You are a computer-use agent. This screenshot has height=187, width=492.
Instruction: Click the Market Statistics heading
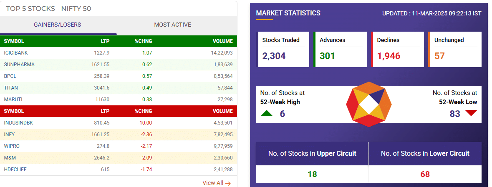[288, 13]
